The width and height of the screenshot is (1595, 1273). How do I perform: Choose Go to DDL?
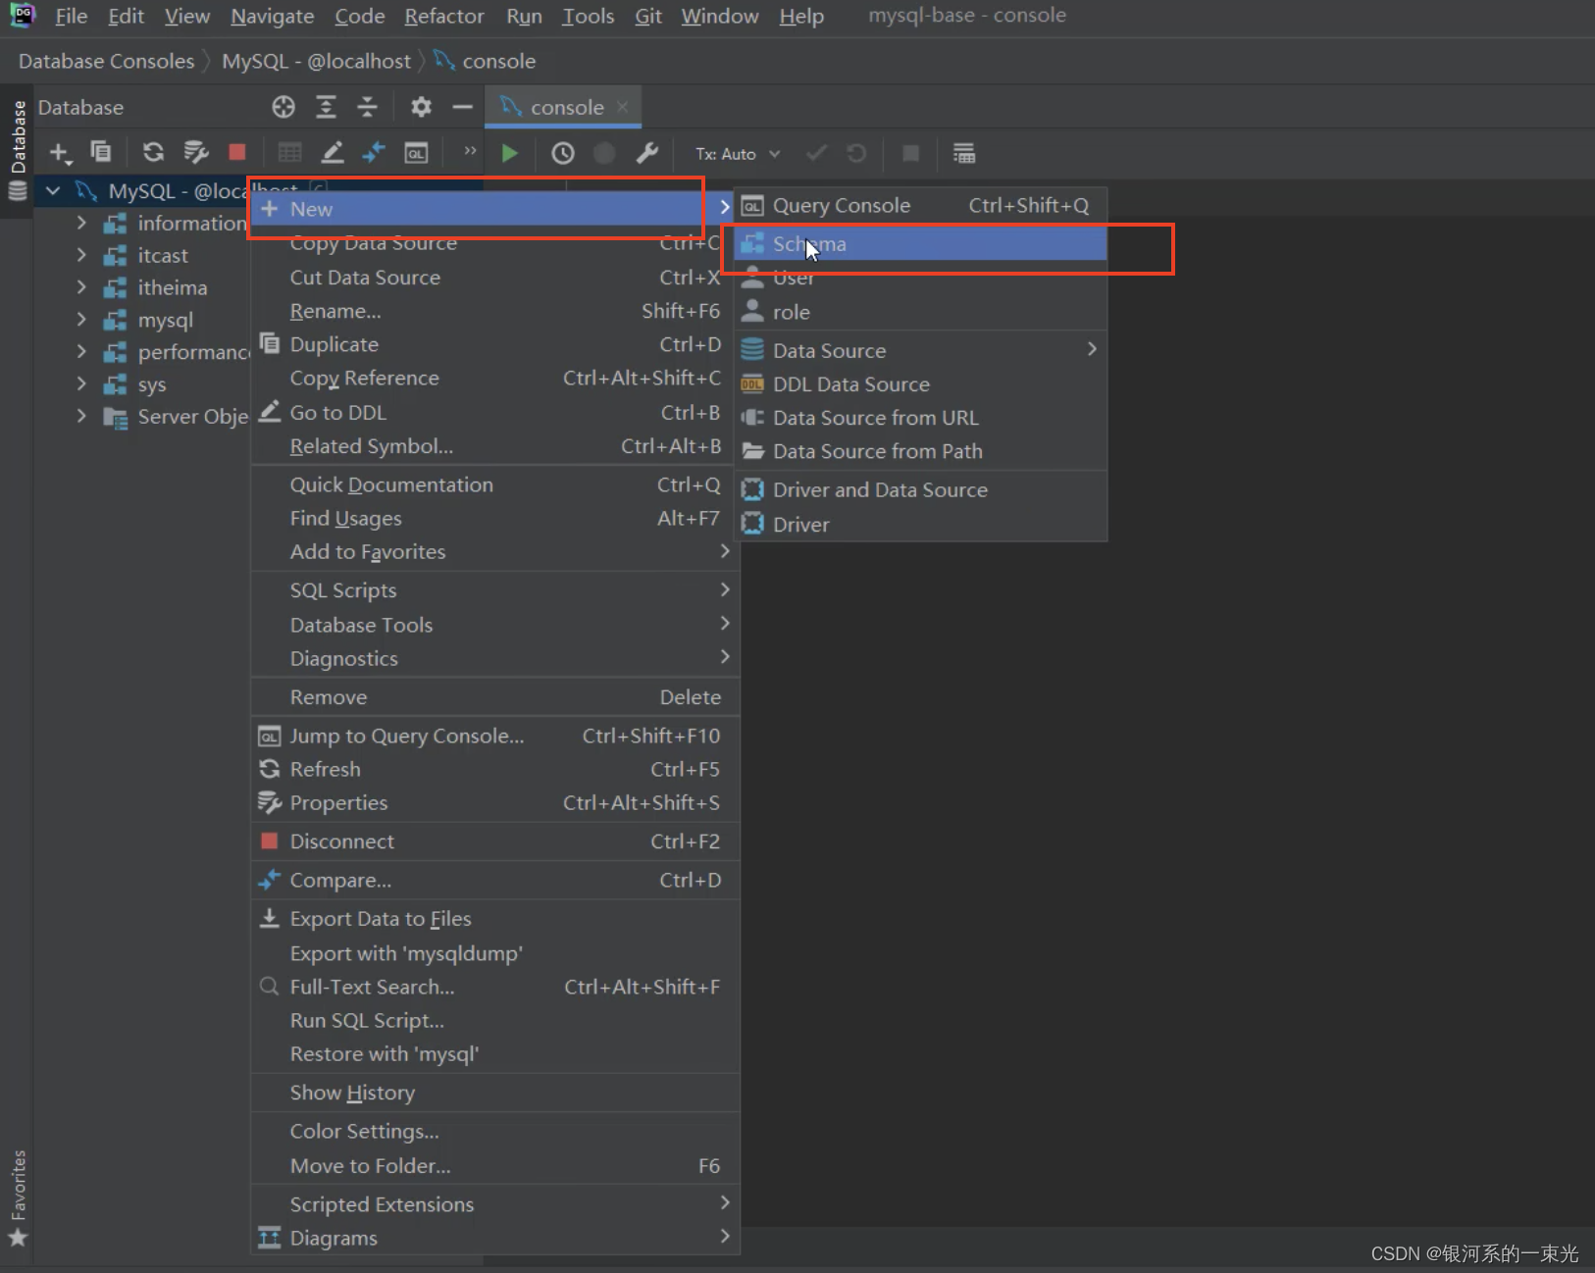point(495,413)
